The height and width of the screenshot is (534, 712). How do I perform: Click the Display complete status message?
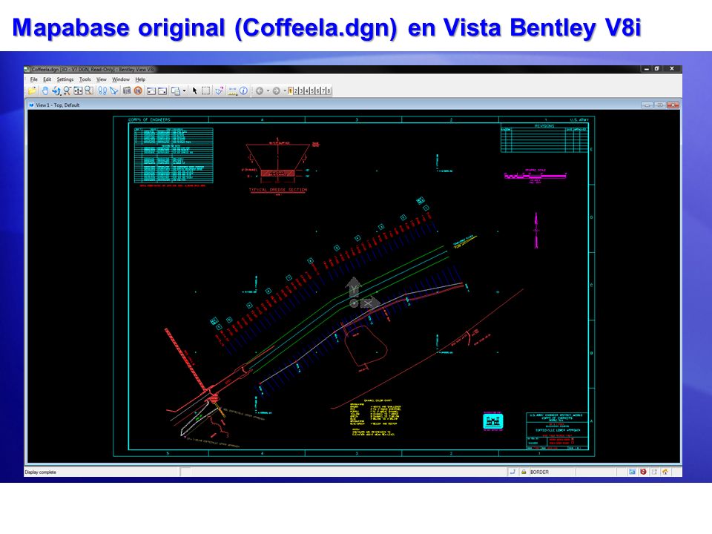point(40,472)
